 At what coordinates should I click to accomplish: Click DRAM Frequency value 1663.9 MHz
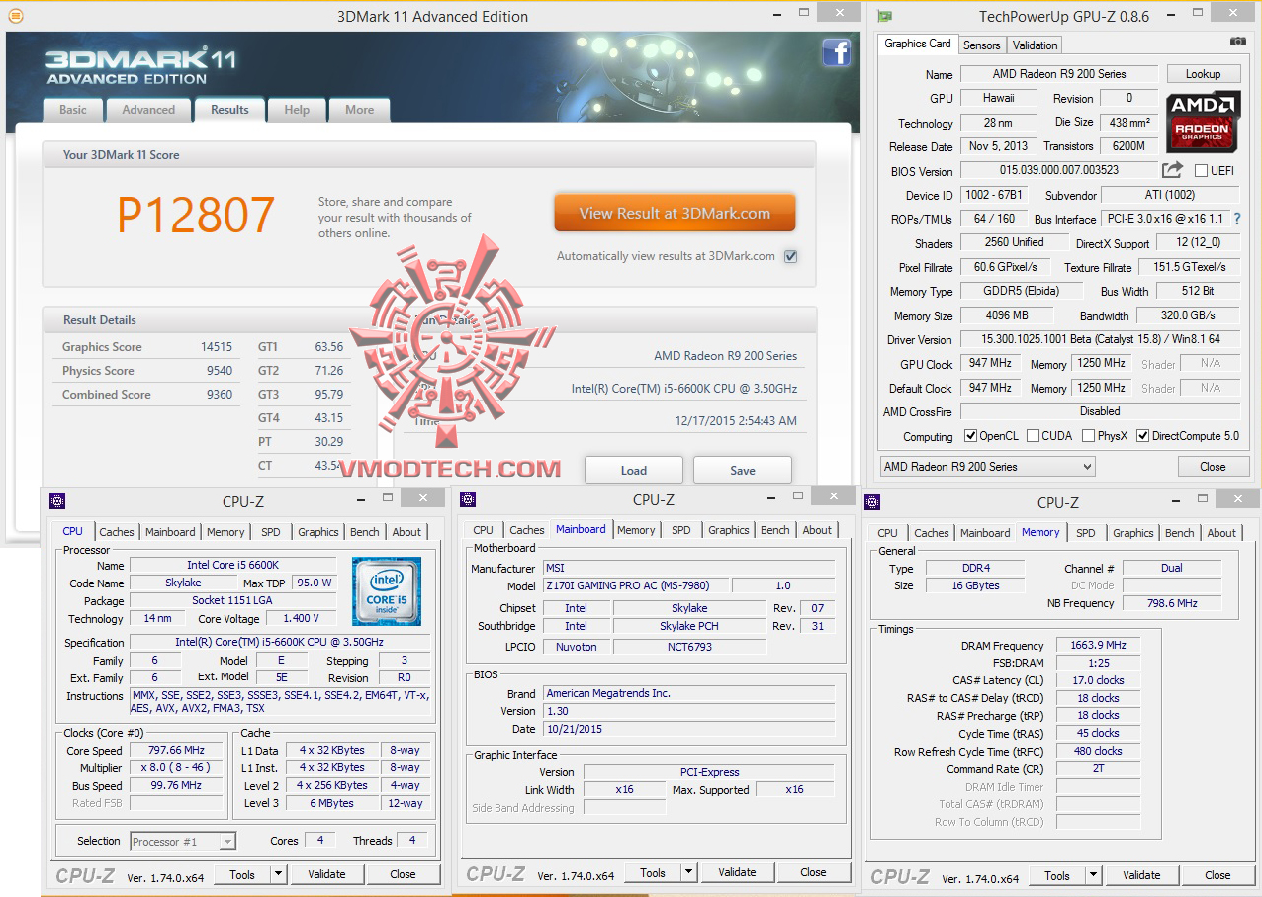[x=1098, y=645]
